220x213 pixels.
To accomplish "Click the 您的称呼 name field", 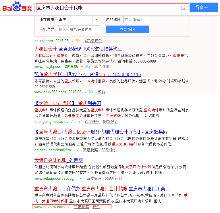I will point(136,20).
